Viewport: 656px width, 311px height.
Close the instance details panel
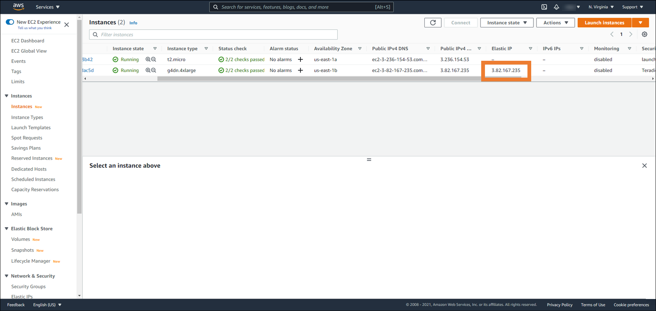pyautogui.click(x=644, y=165)
